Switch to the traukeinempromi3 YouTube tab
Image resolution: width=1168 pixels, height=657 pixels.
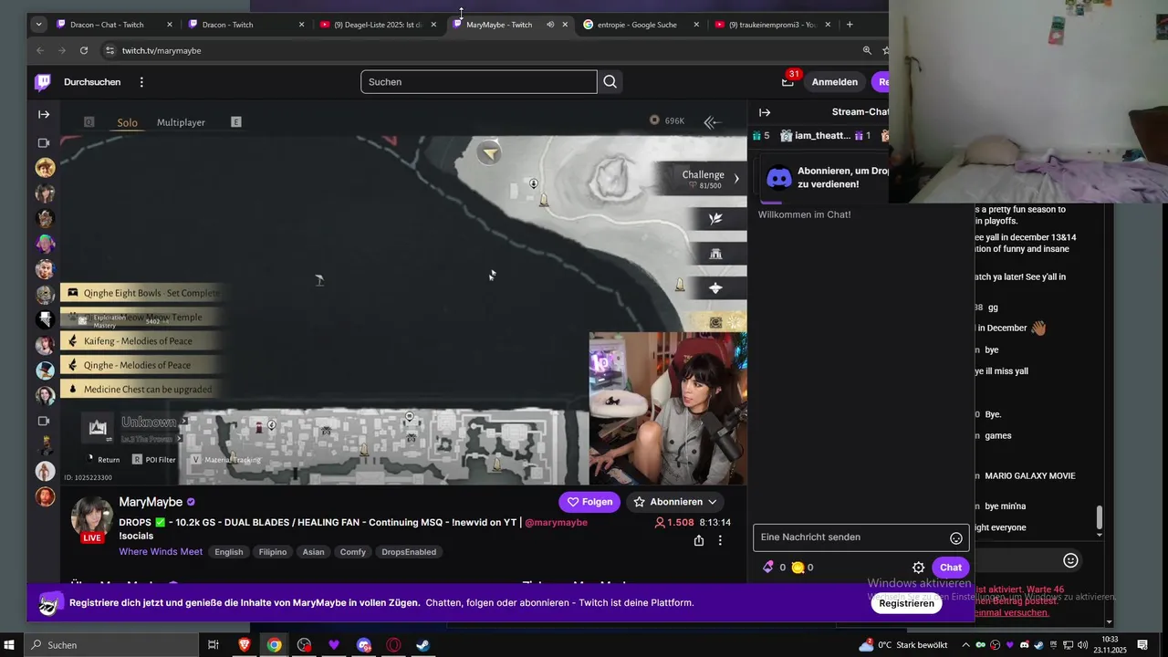(x=773, y=25)
